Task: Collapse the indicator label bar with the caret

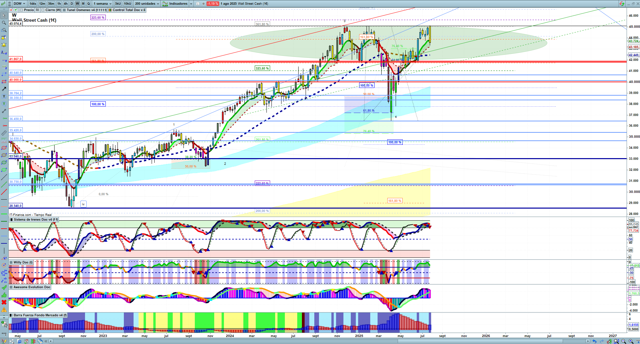Action: [4, 10]
